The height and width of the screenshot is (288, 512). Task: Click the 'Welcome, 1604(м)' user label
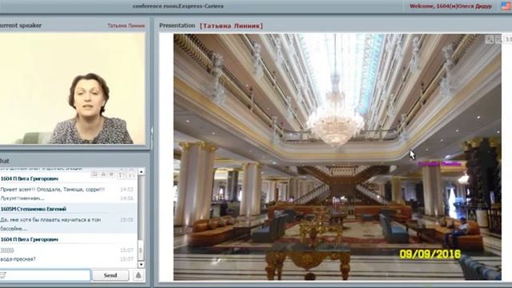(x=450, y=6)
